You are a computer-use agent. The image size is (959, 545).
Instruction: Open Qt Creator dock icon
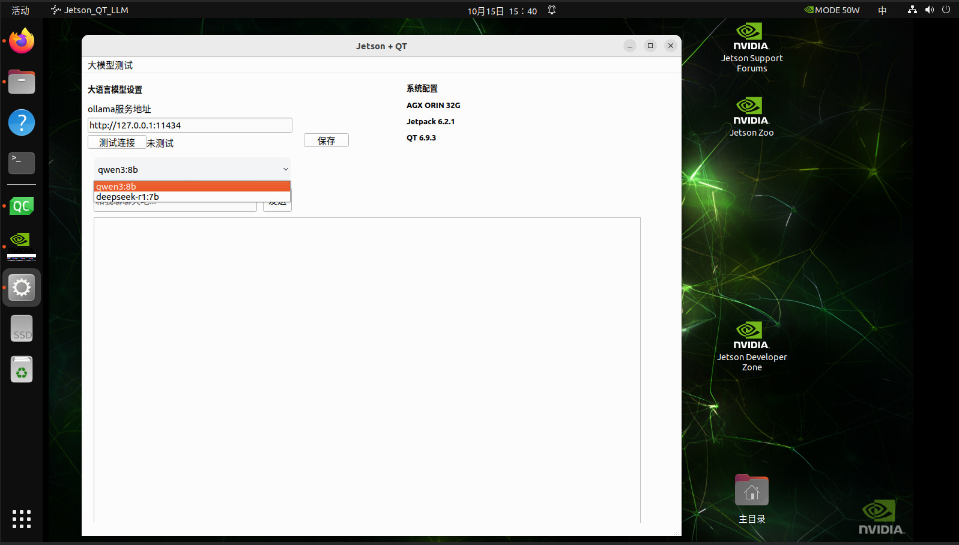click(x=22, y=206)
